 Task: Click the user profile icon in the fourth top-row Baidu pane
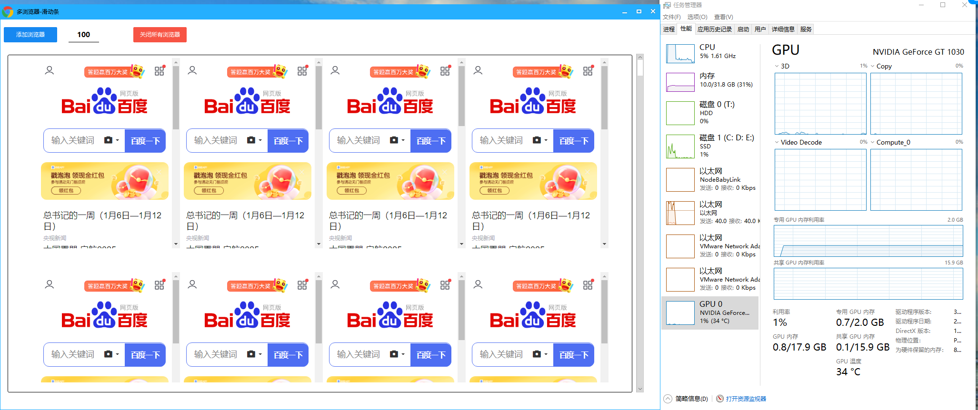point(478,70)
